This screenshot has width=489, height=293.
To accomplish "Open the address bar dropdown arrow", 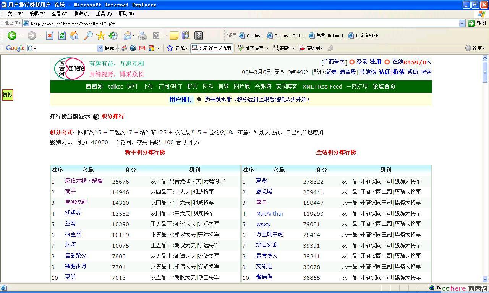I will pyautogui.click(x=462, y=23).
